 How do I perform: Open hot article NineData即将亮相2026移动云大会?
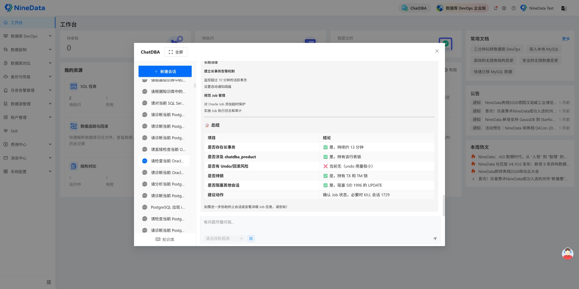pyautogui.click(x=509, y=171)
